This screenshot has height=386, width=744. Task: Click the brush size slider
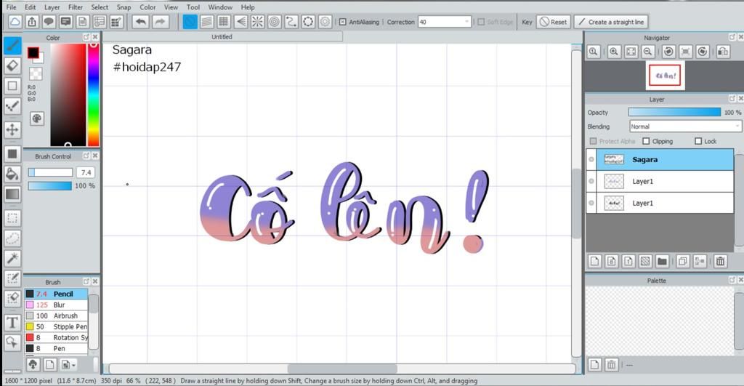click(50, 172)
